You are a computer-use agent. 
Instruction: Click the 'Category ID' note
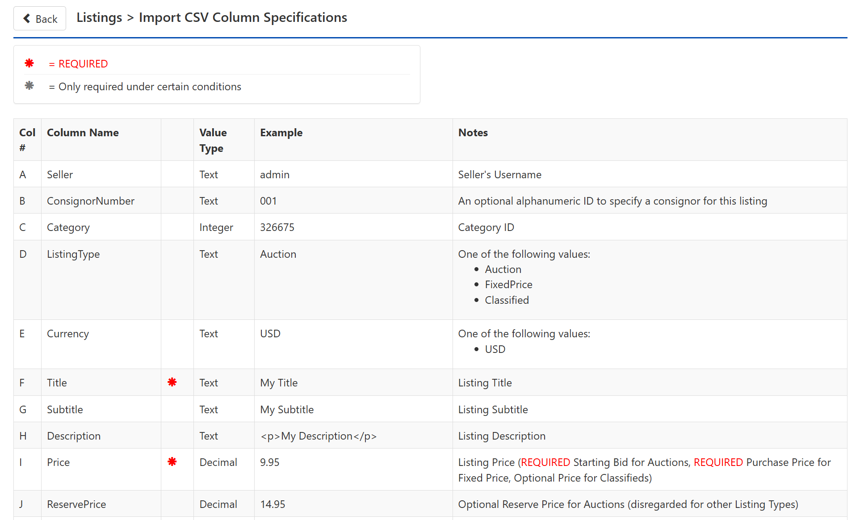pos(486,227)
